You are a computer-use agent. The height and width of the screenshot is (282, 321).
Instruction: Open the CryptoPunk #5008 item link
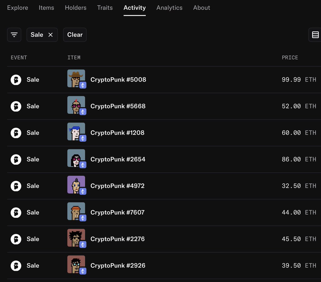point(118,80)
